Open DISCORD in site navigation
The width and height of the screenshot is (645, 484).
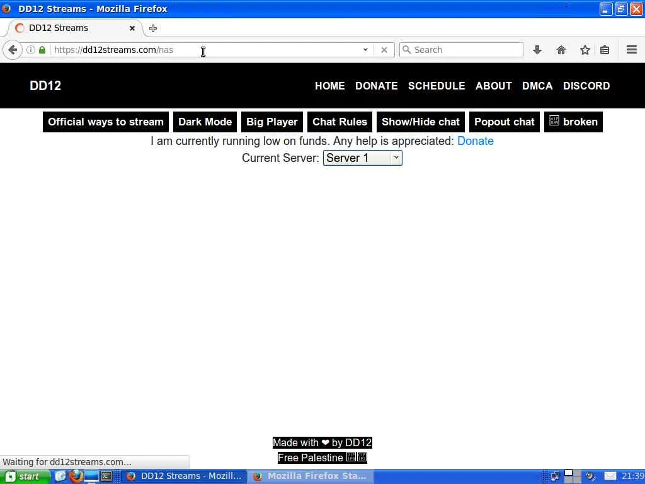(x=586, y=86)
